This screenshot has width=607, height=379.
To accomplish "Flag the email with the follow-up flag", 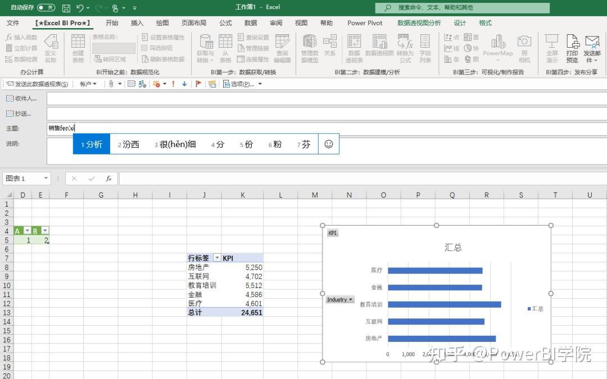I will click(198, 84).
